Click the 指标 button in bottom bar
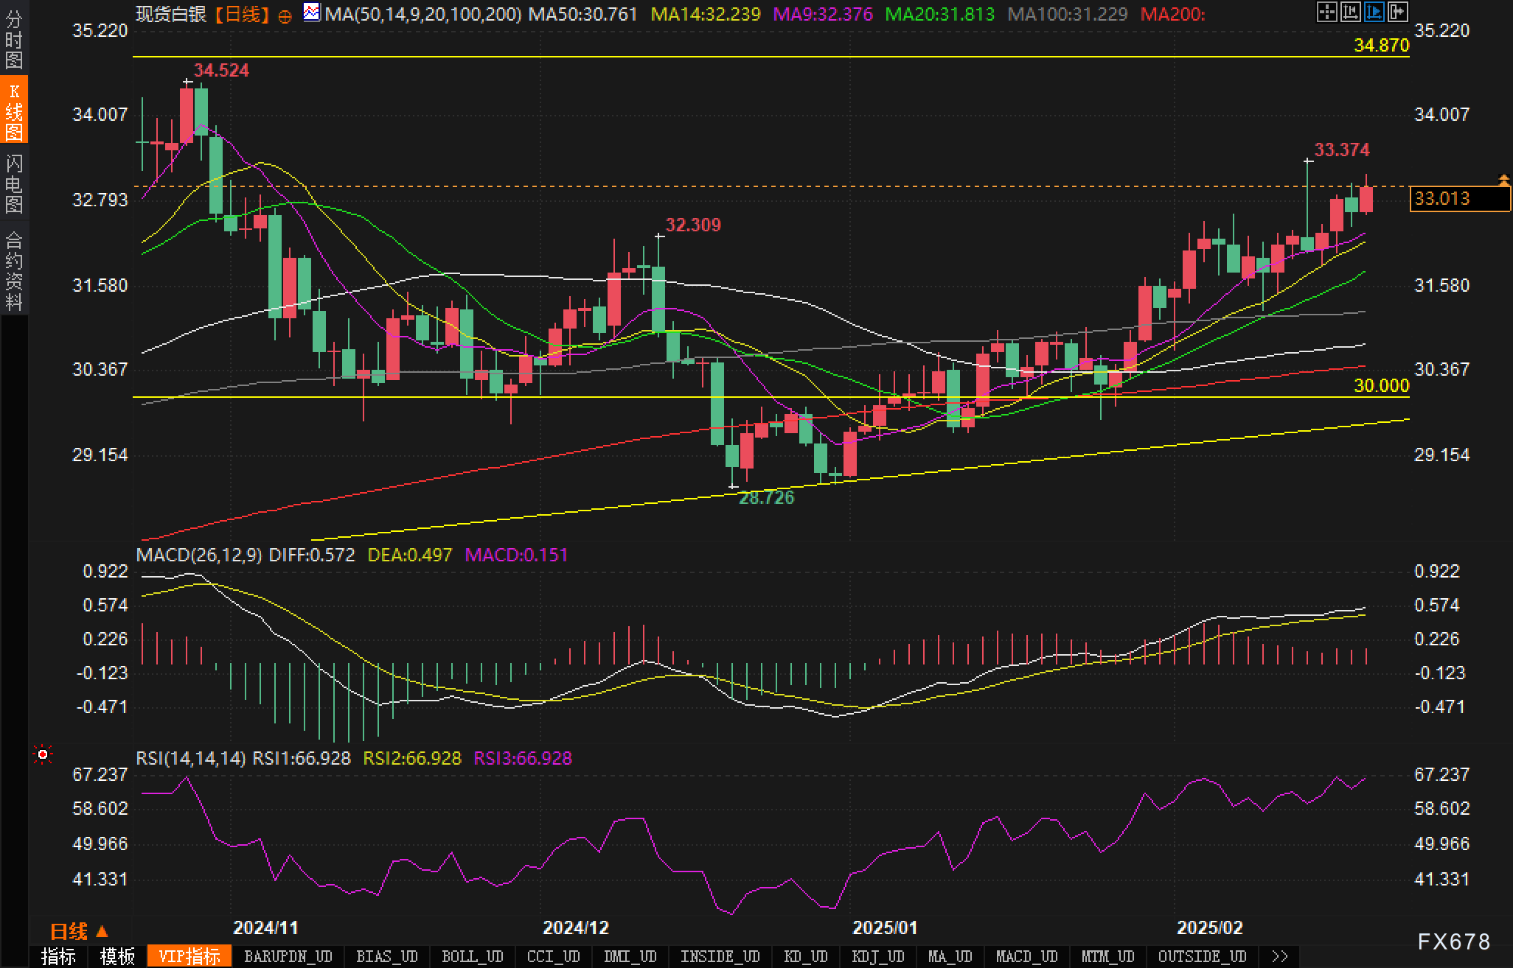 tap(58, 956)
